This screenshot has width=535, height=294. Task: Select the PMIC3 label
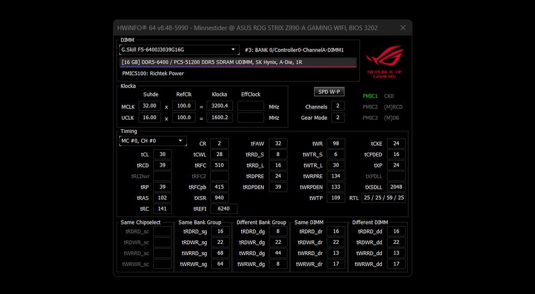pyautogui.click(x=370, y=117)
